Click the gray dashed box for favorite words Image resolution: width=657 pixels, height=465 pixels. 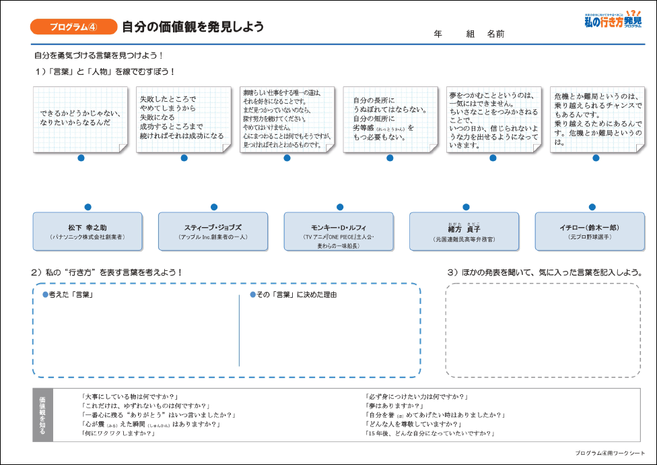543,330
